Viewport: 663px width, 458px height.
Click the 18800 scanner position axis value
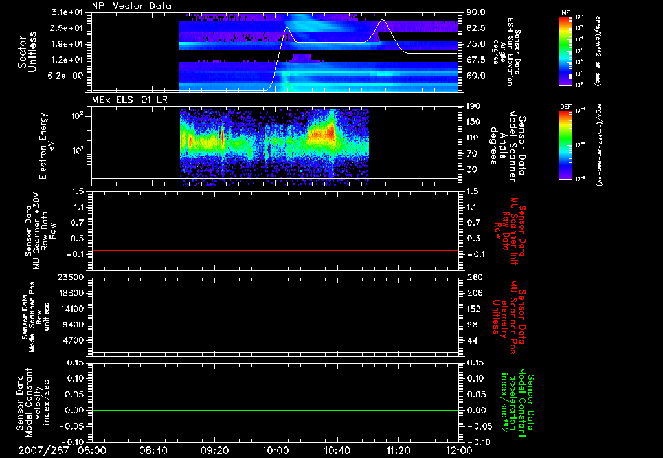click(70, 293)
